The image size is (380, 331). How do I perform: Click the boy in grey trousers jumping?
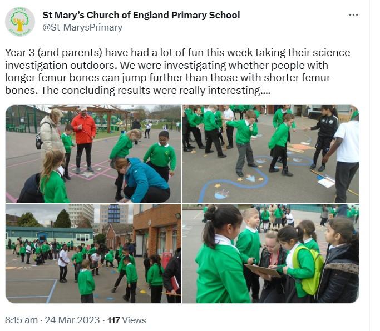click(x=244, y=143)
